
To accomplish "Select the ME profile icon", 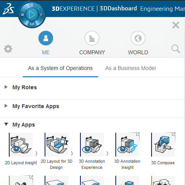I will 46,38.
